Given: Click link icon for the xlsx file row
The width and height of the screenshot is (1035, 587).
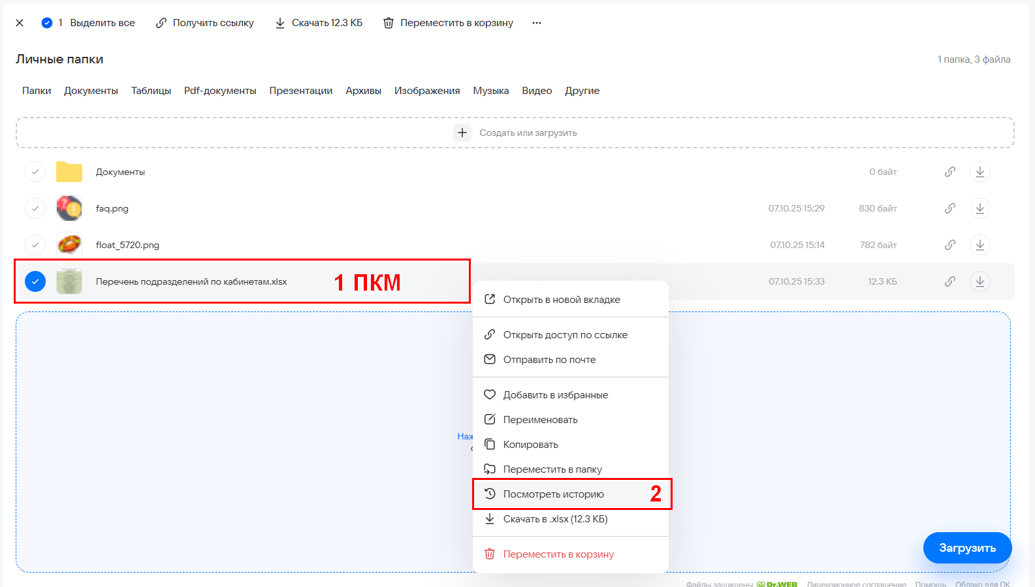Looking at the screenshot, I should coord(950,281).
